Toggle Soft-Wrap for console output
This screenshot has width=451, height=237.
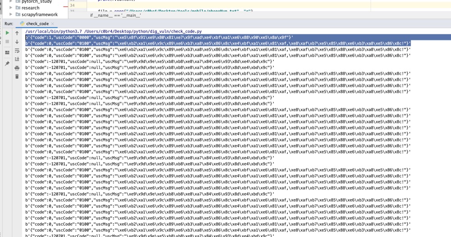17,50
